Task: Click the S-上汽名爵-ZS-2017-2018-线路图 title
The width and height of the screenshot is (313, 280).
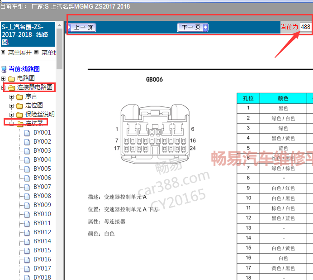Action: tap(28, 34)
